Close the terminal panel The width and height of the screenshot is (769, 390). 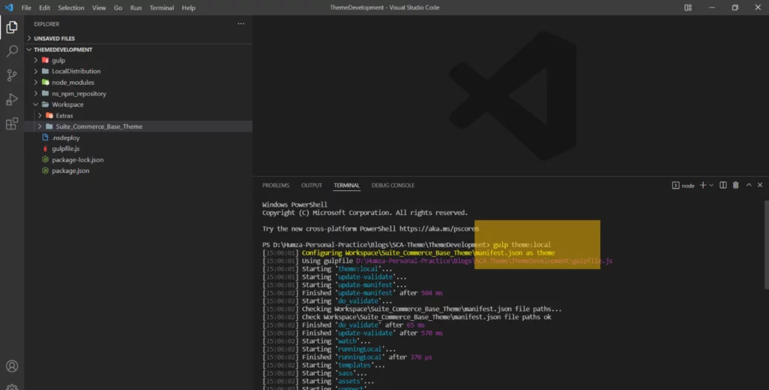click(x=760, y=185)
